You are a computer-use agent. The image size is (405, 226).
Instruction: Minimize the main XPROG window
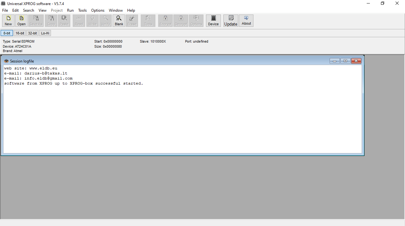click(x=368, y=3)
